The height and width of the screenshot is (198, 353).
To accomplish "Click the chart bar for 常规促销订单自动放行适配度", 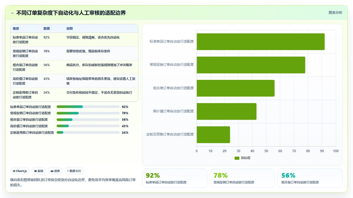I will (251, 65).
